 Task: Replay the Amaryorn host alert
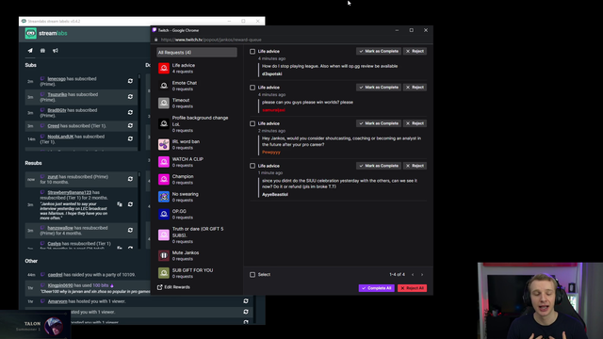point(246,301)
